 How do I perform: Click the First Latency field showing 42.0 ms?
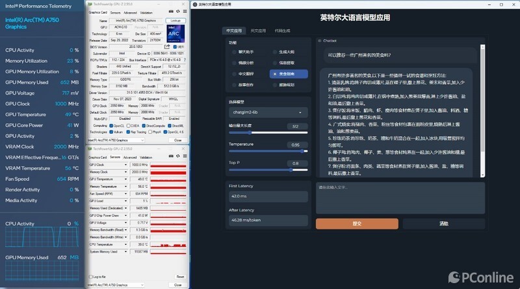(268, 196)
